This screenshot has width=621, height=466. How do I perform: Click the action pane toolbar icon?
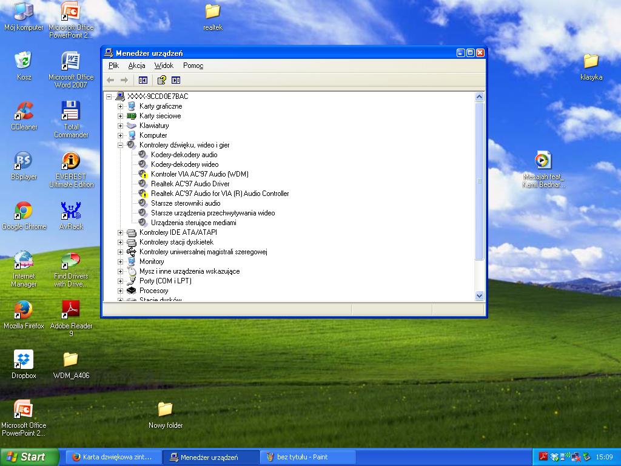click(x=176, y=80)
